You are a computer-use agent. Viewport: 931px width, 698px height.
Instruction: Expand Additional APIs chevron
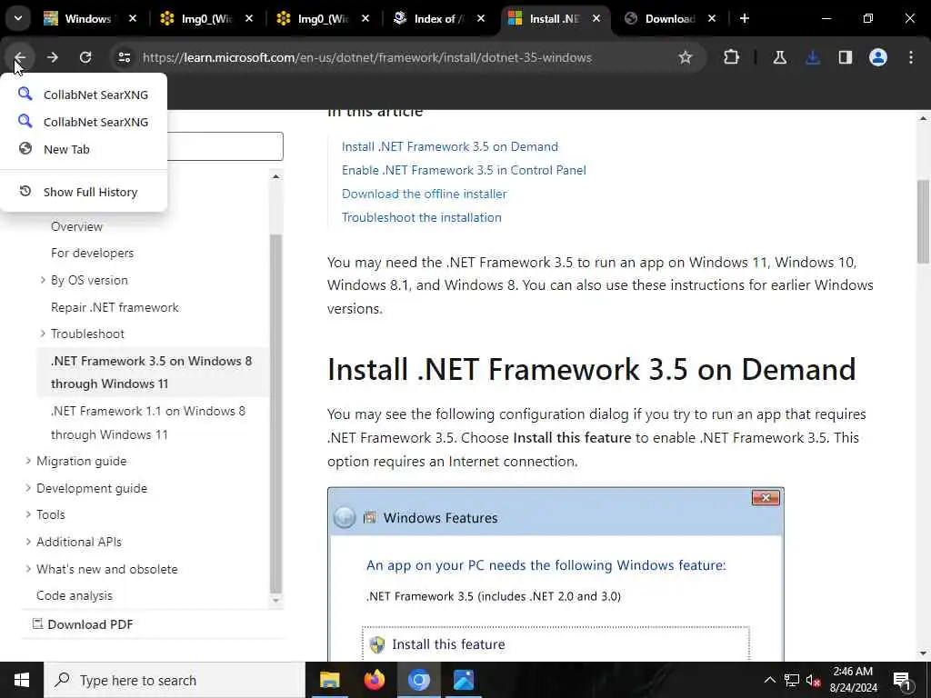click(28, 542)
